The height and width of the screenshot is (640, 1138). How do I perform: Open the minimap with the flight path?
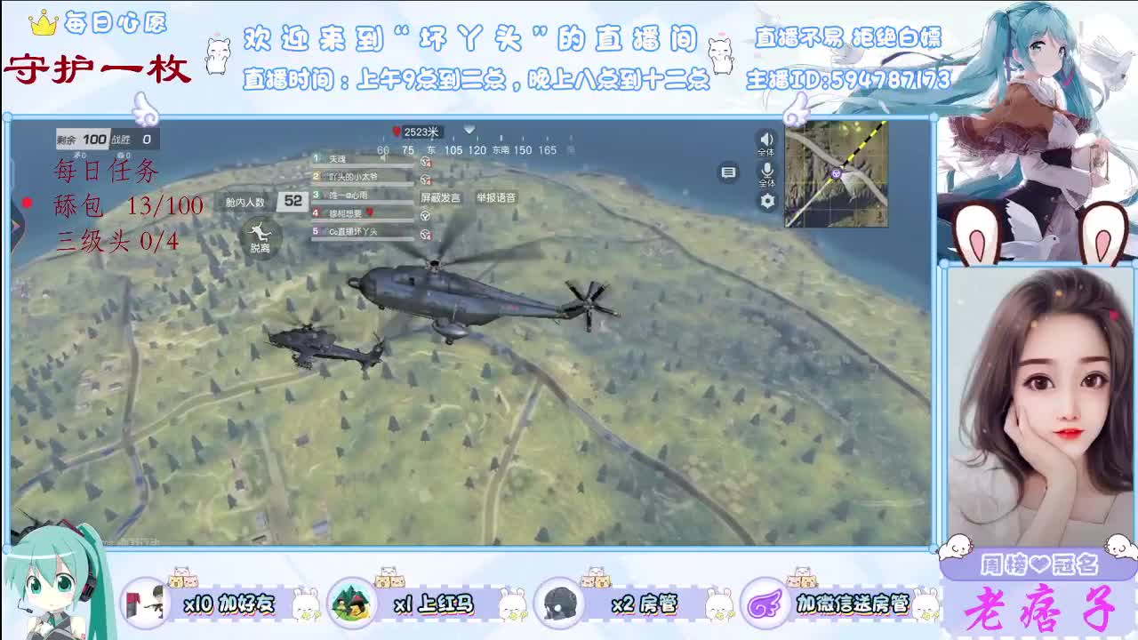(836, 174)
